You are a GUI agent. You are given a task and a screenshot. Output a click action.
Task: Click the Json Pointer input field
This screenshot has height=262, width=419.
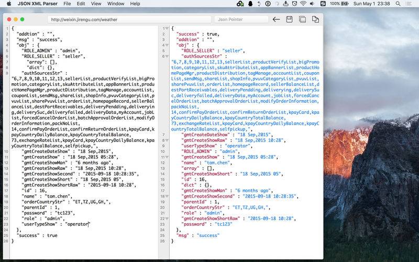pyautogui.click(x=241, y=19)
